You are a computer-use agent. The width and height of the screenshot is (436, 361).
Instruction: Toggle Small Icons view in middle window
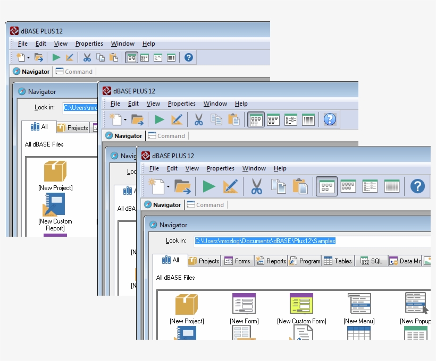[x=273, y=119]
